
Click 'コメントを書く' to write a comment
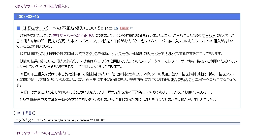point(24,113)
